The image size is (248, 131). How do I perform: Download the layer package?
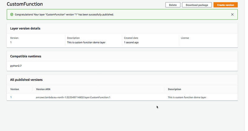[x=197, y=5]
